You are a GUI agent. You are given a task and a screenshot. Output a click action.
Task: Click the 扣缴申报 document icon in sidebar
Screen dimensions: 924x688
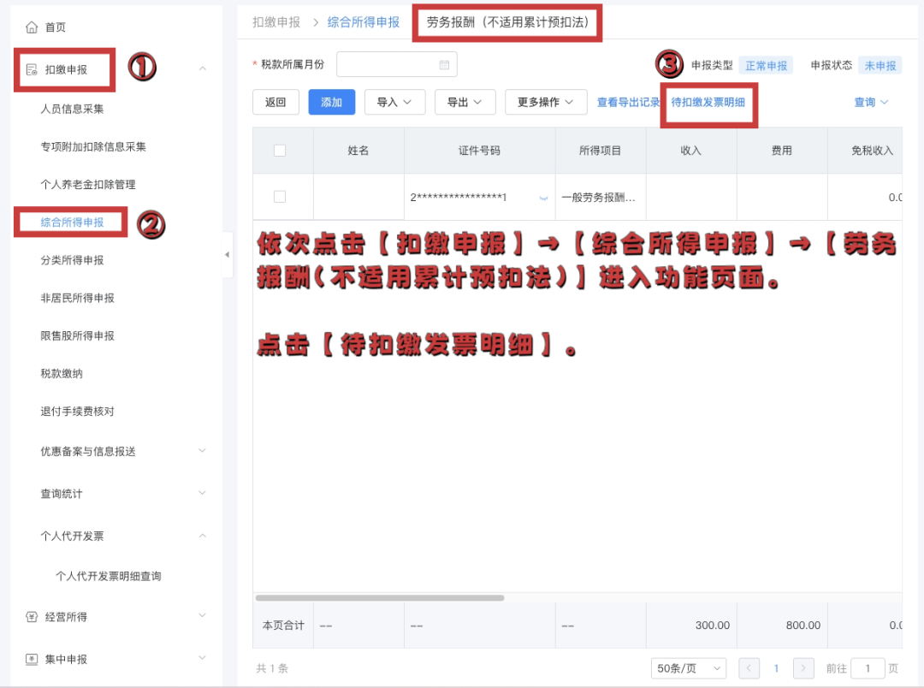click(30, 68)
